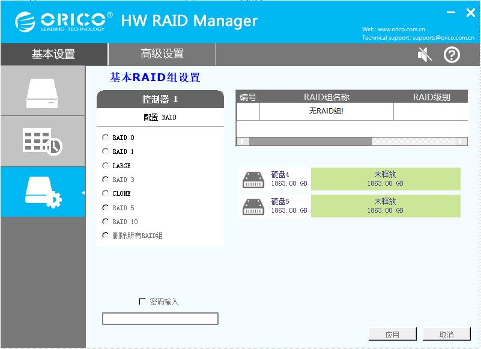Viewport: 481px width, 349px height.
Task: Click the 基本RAID组设置 heading
Action: 155,77
